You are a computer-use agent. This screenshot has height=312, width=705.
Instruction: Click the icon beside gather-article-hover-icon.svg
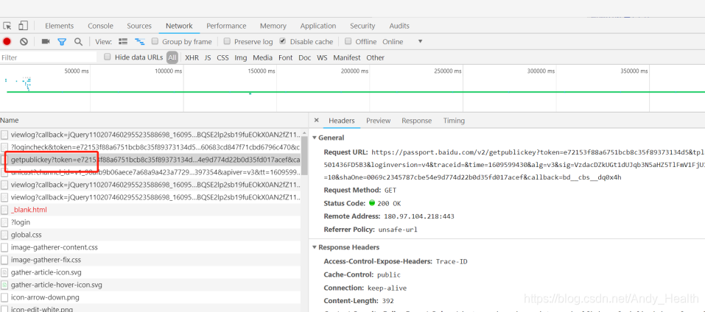(4, 285)
